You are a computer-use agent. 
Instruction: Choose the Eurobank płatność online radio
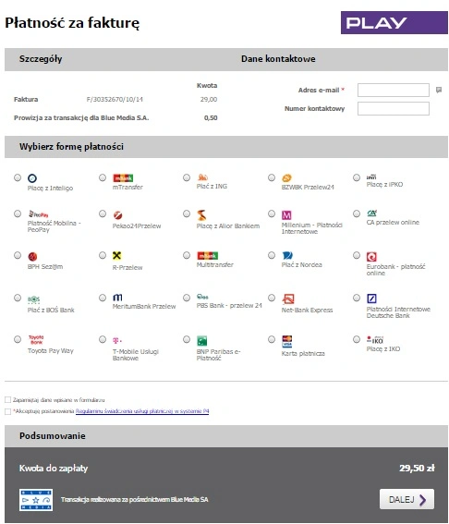tap(357, 255)
